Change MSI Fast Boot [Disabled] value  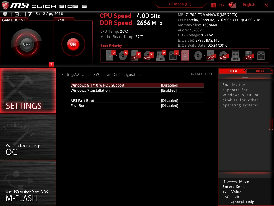(x=169, y=101)
